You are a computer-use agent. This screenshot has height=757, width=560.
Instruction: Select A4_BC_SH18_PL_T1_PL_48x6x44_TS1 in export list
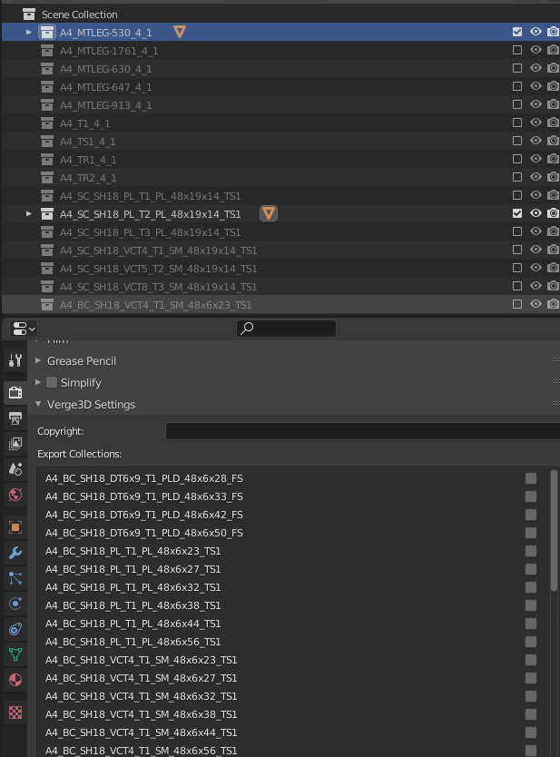pyautogui.click(x=133, y=624)
